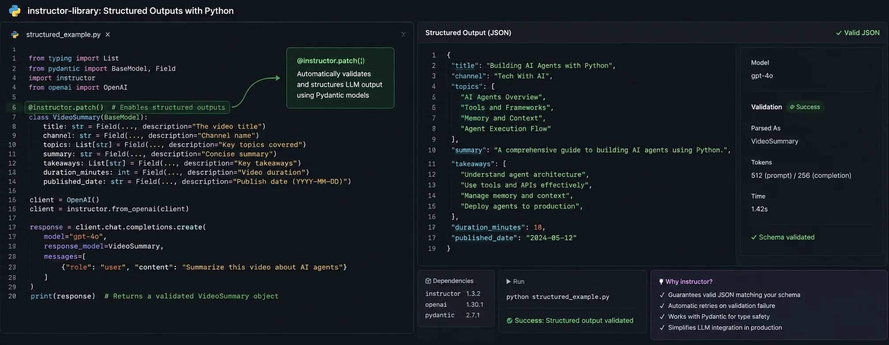Click the published_date field definition in code
This screenshot has height=345, width=889.
pyautogui.click(x=197, y=182)
